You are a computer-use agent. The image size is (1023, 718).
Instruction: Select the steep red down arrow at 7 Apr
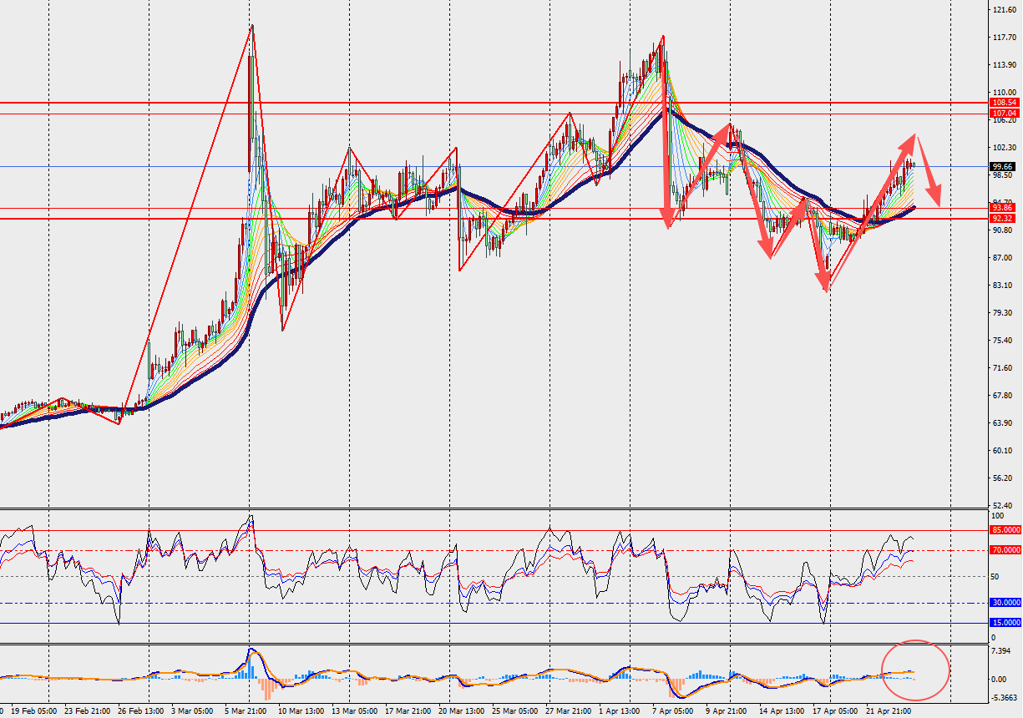(x=666, y=159)
